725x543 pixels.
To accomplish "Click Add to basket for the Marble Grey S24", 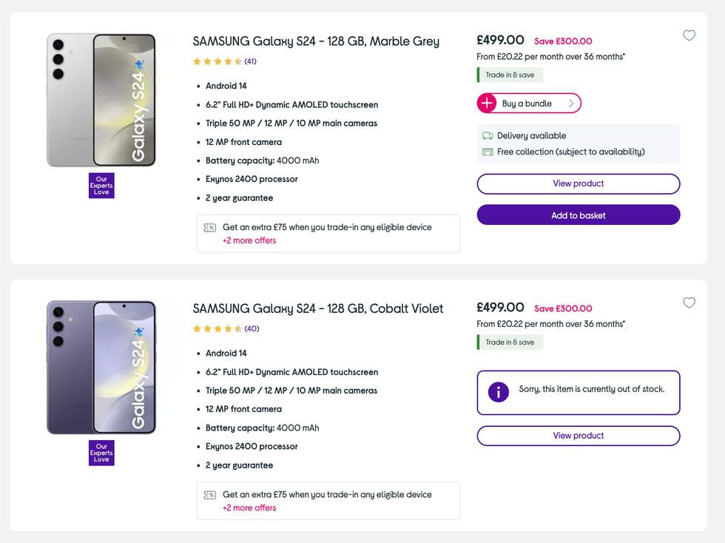I will (578, 215).
